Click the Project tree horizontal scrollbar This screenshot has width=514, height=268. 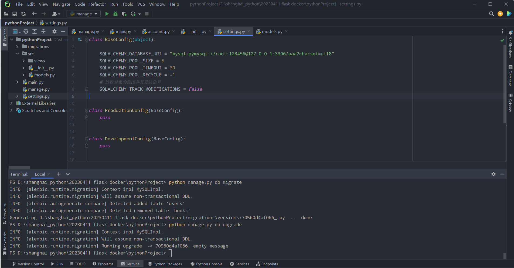click(19, 167)
